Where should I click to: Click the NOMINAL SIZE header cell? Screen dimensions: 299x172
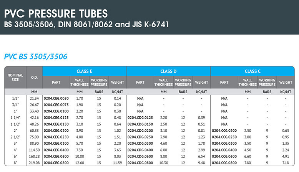15,78
